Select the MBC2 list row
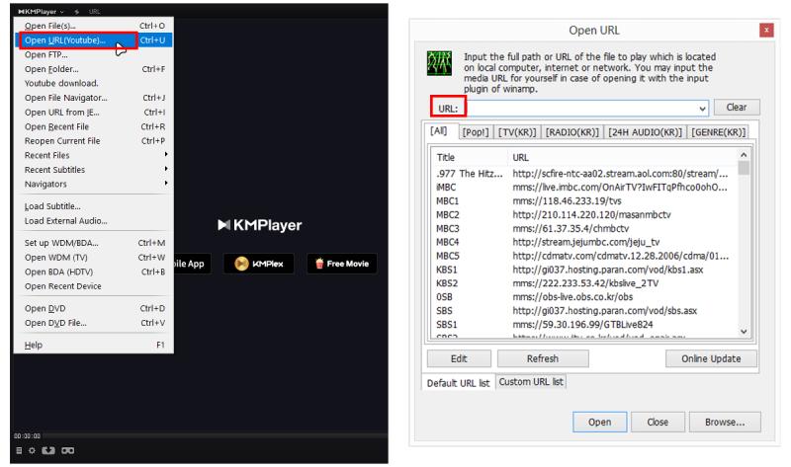This screenshot has width=791, height=467. (584, 214)
